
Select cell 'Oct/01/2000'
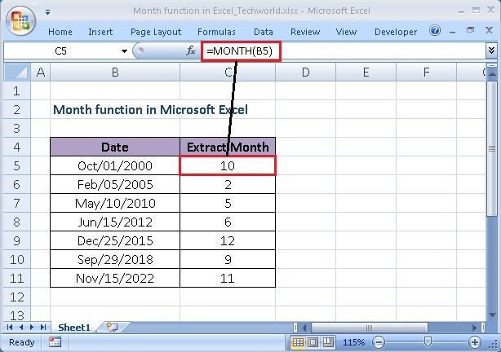(115, 165)
